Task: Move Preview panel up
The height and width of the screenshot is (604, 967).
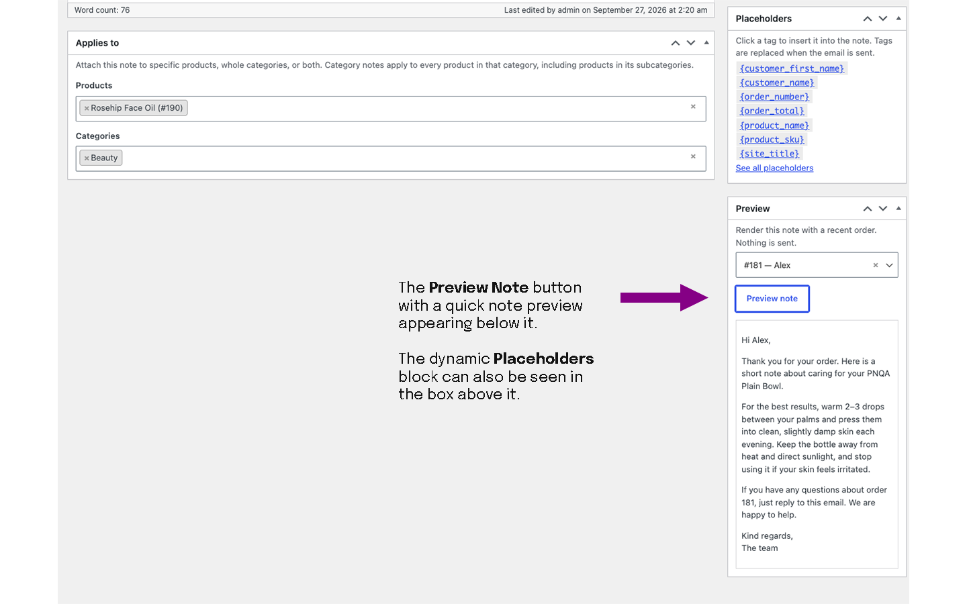Action: [868, 209]
